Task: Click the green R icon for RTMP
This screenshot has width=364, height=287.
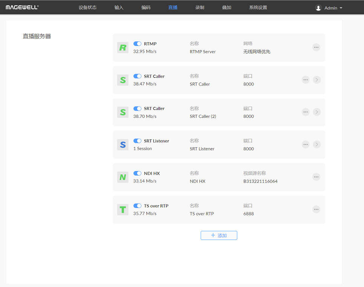Action: pyautogui.click(x=123, y=47)
